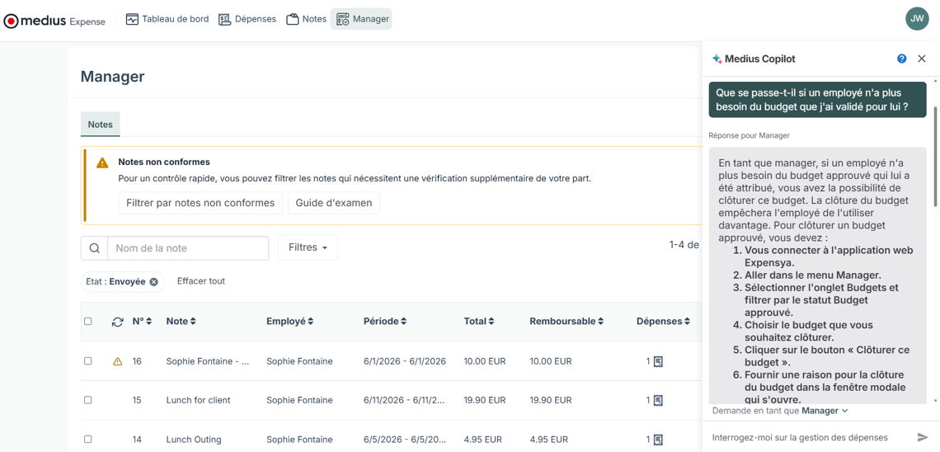Click the 6/1/2026 - 6/1/2026 period cell

pos(405,361)
